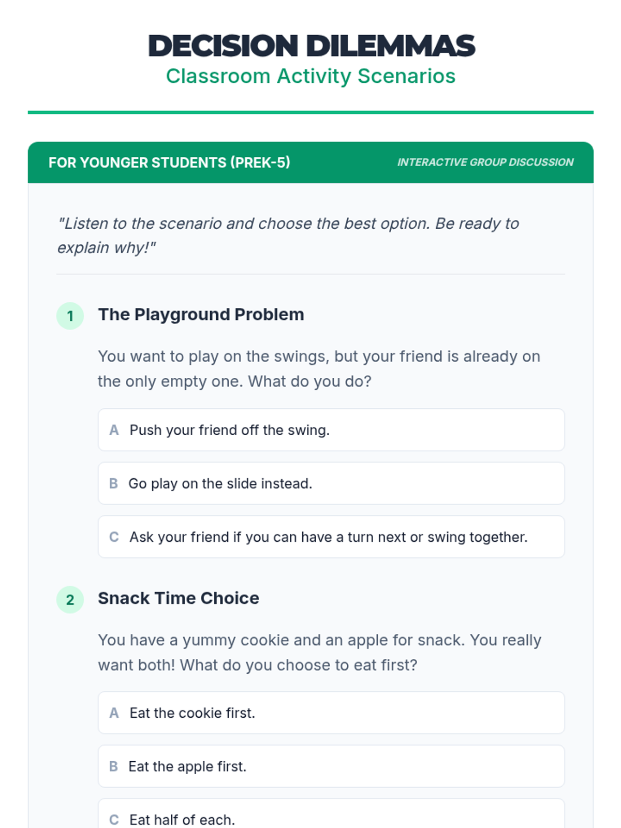Pick the 'Eat half of each' option
Image resolution: width=621 pixels, height=828 pixels.
(331, 819)
